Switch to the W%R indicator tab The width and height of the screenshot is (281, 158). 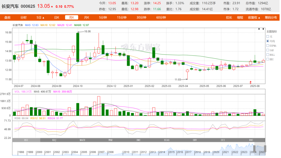pyautogui.click(x=111, y=140)
